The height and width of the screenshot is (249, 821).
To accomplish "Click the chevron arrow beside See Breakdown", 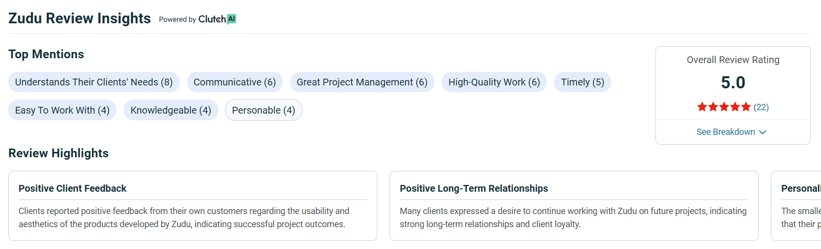I will click(x=763, y=132).
